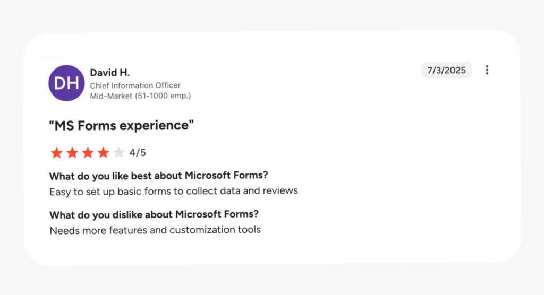Click the purple DH avatar circle
The height and width of the screenshot is (295, 544).
click(66, 83)
